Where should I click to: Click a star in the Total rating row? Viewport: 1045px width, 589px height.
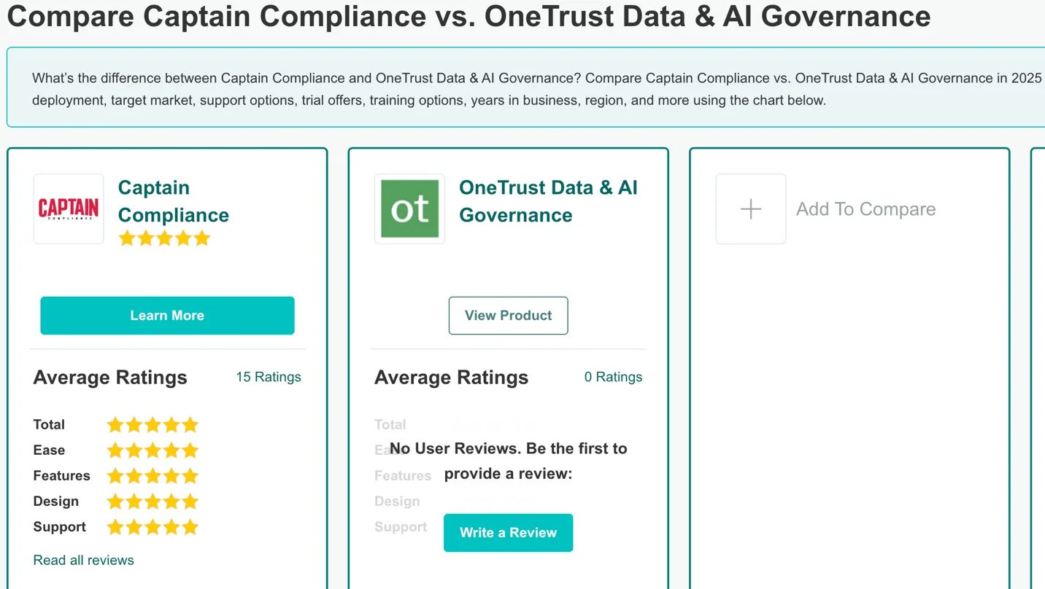(152, 424)
